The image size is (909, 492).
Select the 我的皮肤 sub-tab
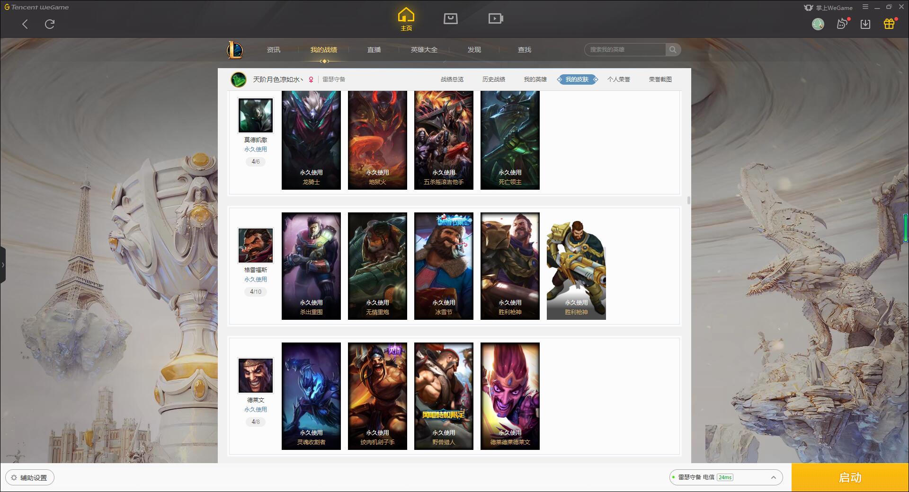click(577, 79)
